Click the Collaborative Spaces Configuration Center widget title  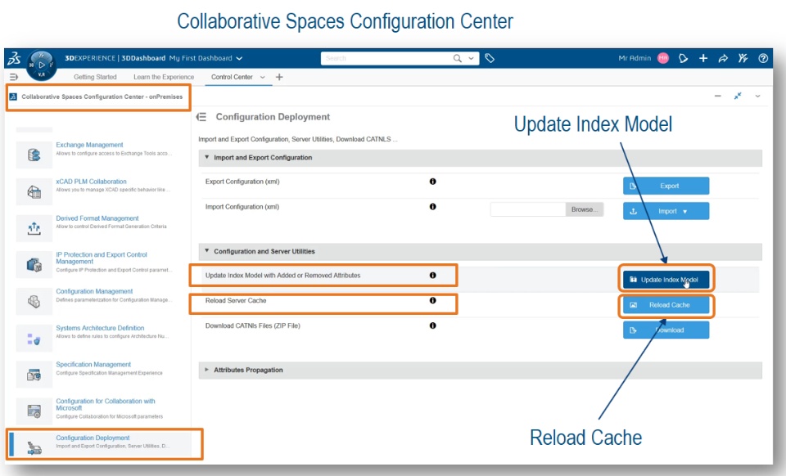102,97
